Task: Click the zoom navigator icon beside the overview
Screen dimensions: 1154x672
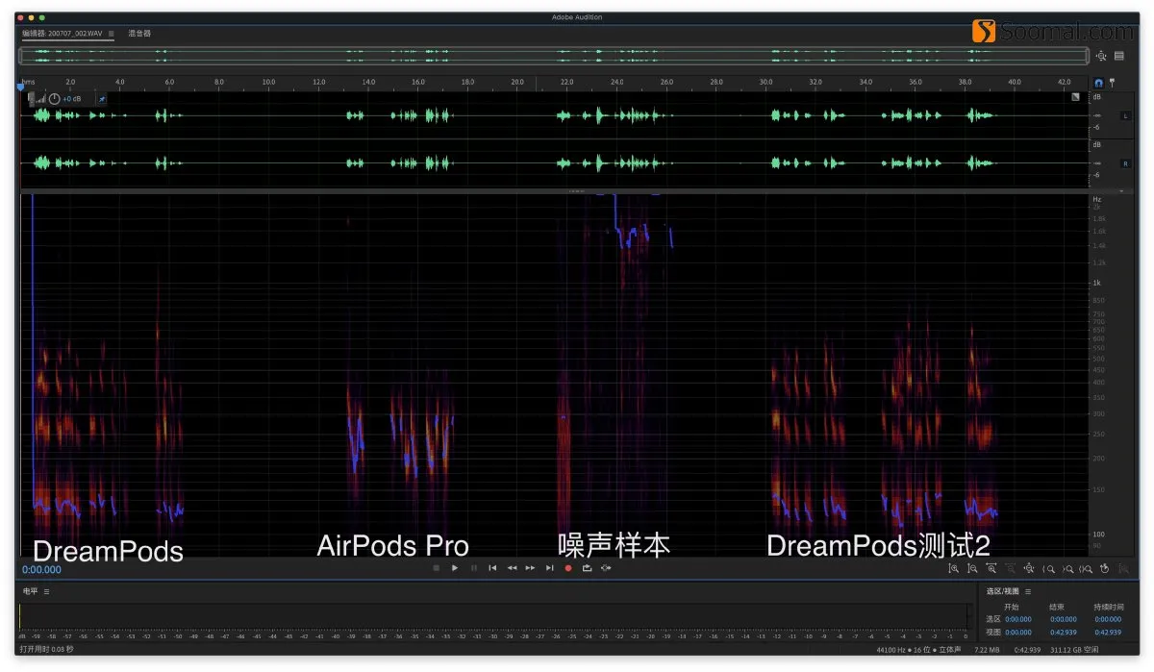Action: (x=1101, y=56)
